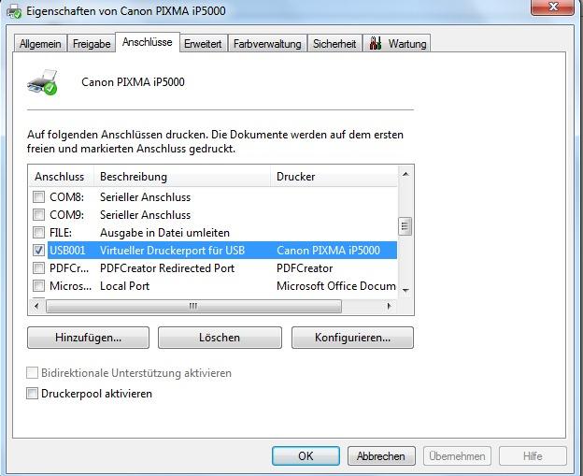Click the port list scroll down arrow
Image resolution: width=583 pixels, height=476 pixels.
(405, 290)
